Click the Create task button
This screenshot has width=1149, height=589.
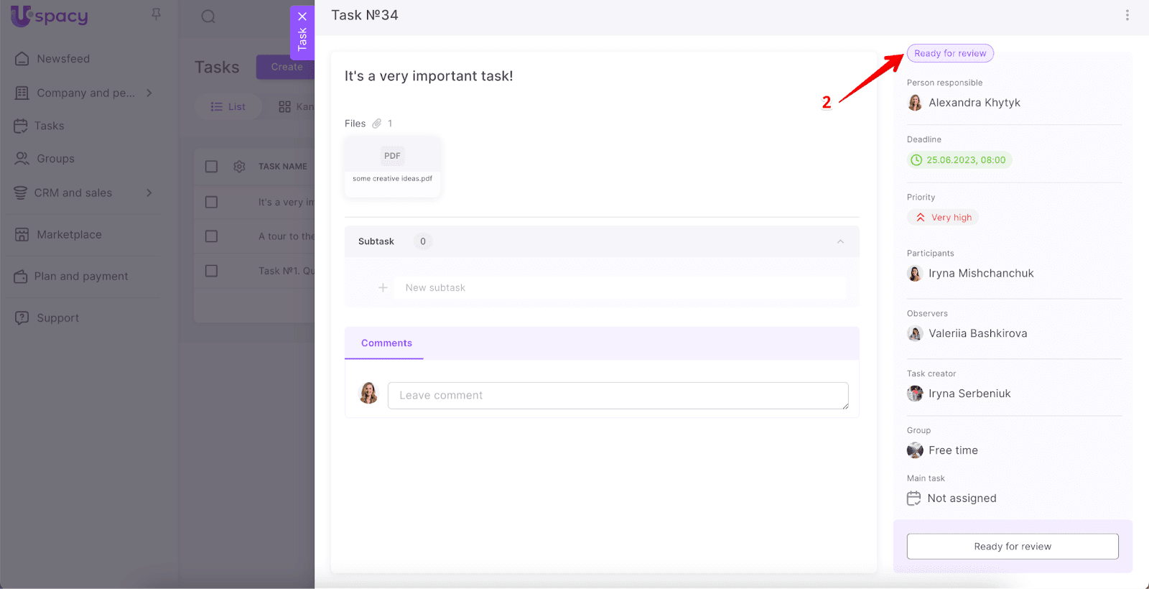click(x=286, y=67)
